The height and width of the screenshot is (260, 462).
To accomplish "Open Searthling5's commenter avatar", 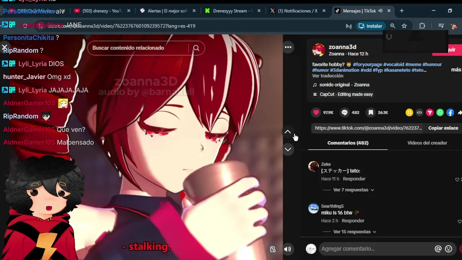I will (313, 208).
